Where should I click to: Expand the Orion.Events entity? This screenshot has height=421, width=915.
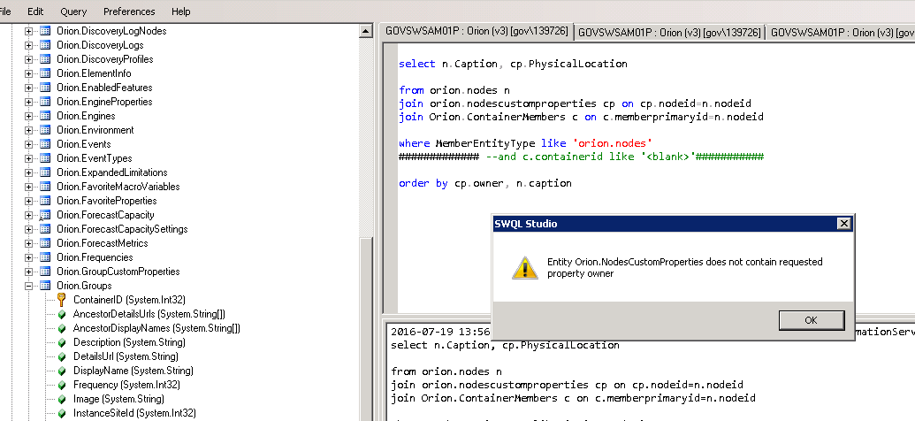(28, 144)
